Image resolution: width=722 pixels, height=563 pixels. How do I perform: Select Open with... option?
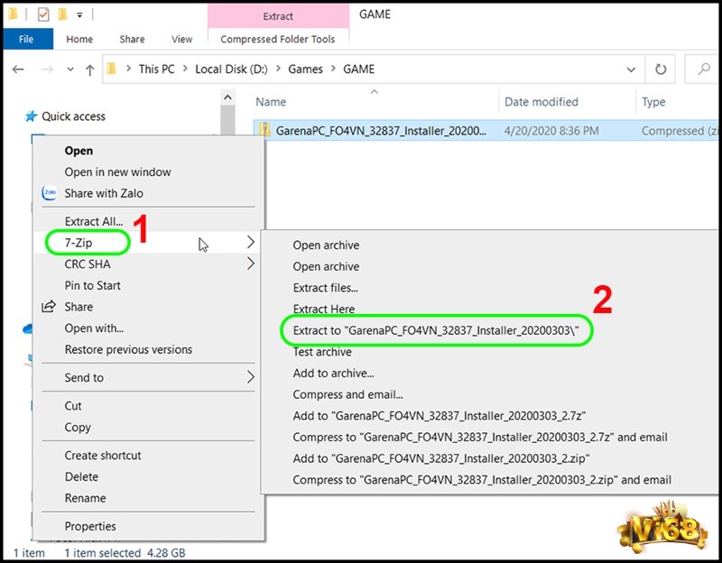[94, 328]
